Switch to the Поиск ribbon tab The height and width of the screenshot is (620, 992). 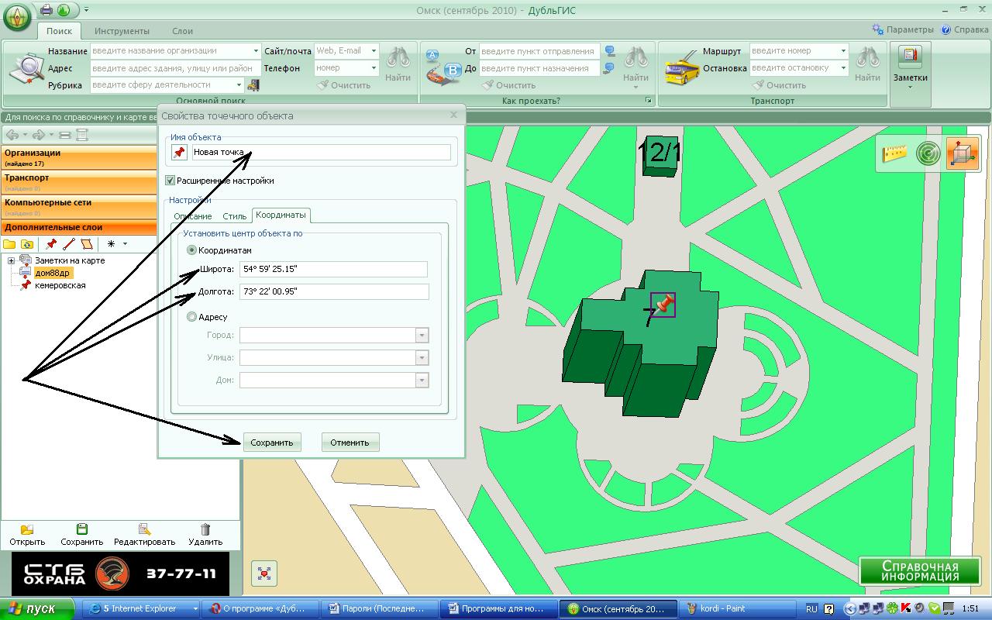click(x=59, y=31)
